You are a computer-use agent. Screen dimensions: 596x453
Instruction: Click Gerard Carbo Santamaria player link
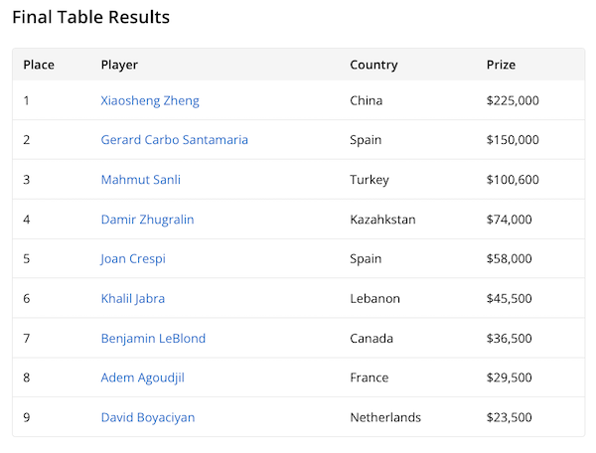[175, 140]
